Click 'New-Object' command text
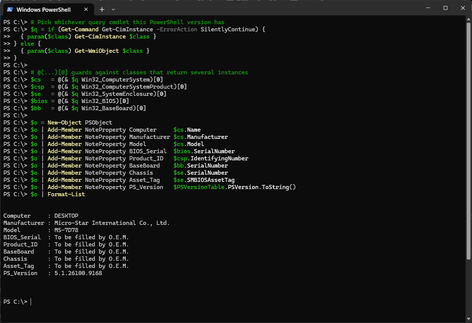The height and width of the screenshot is (323, 472). [65, 123]
